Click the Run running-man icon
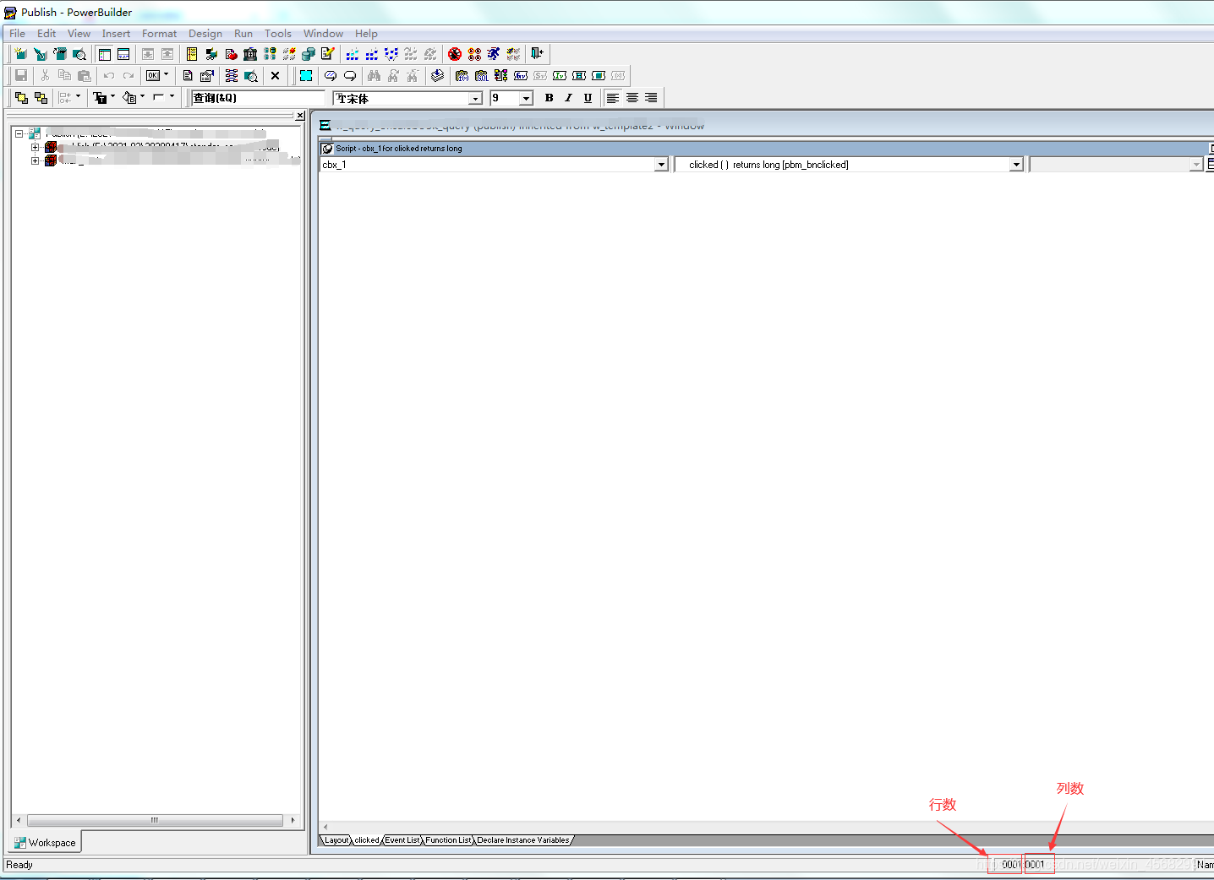 click(x=494, y=54)
